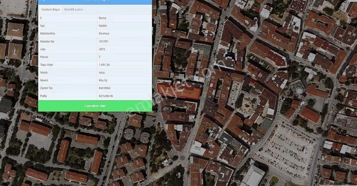Click the 'Zemin Tip' row label
Image resolution: width=357 pixels, height=186 pixels.
click(x=46, y=88)
